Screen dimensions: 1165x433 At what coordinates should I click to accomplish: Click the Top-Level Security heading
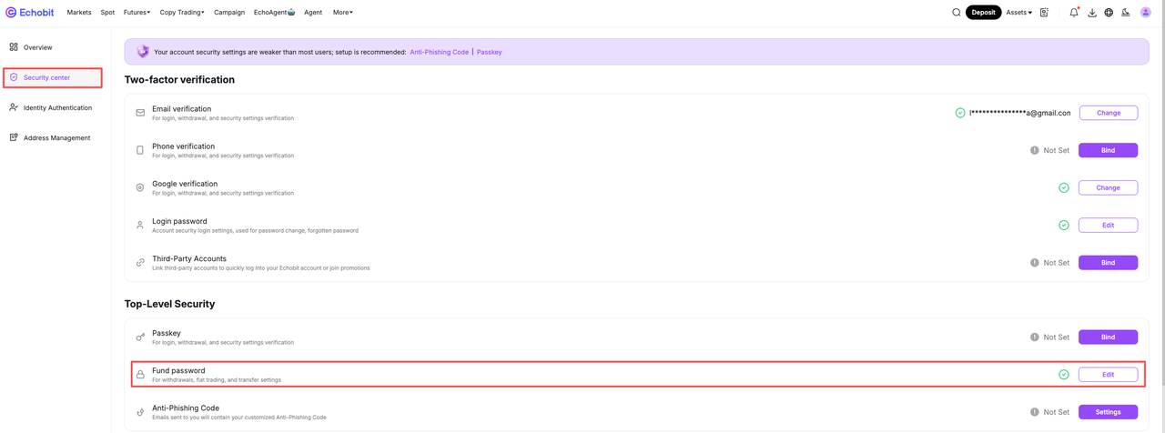click(170, 304)
